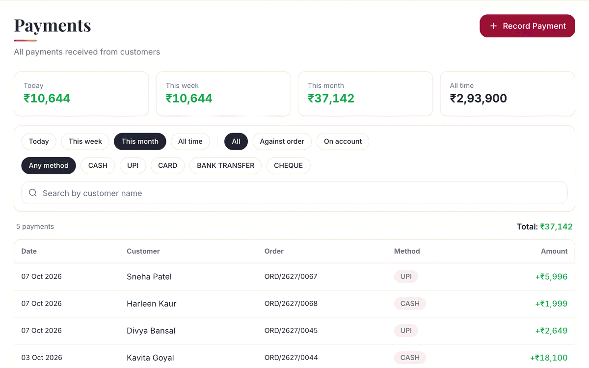
Task: Click the +₹2,649 amount
Action: pyautogui.click(x=551, y=331)
